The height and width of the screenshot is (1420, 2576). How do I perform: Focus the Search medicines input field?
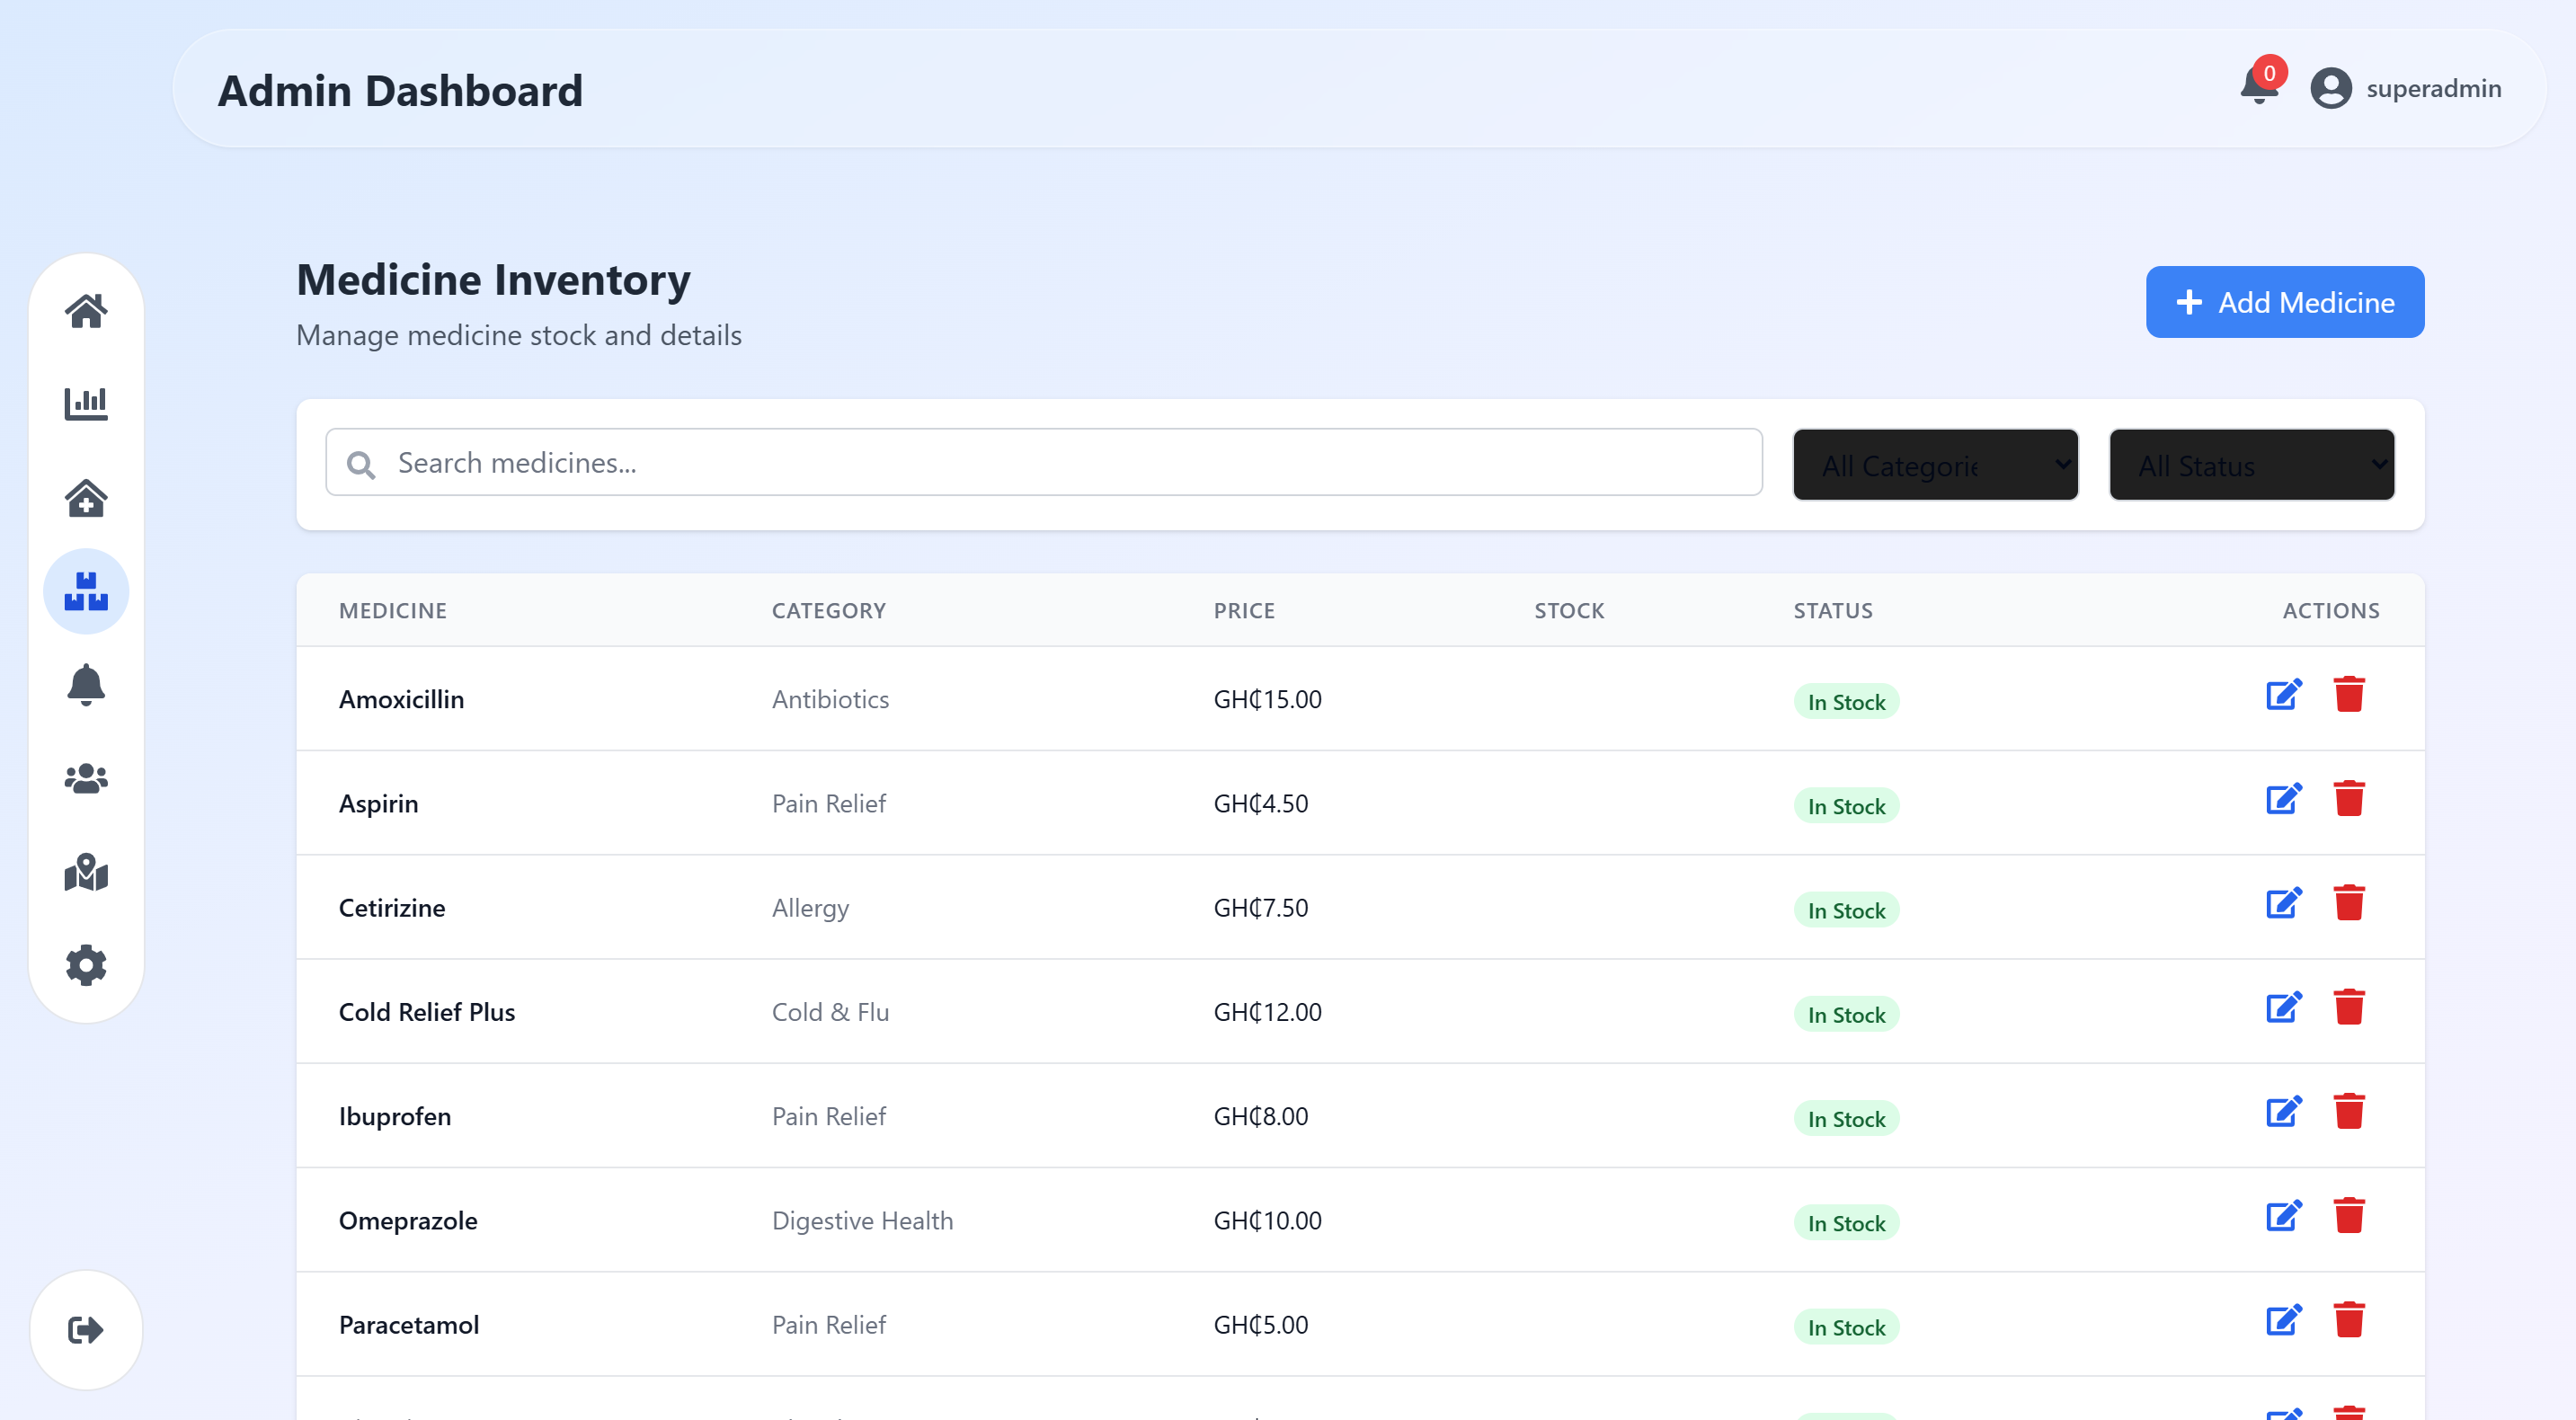click(x=1043, y=463)
